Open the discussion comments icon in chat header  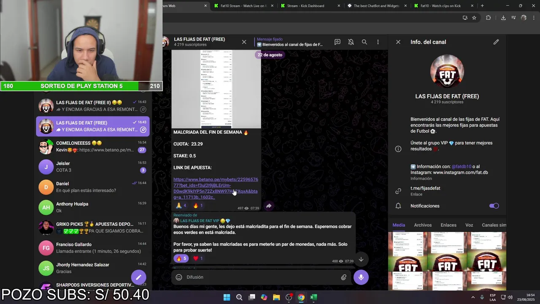337,42
